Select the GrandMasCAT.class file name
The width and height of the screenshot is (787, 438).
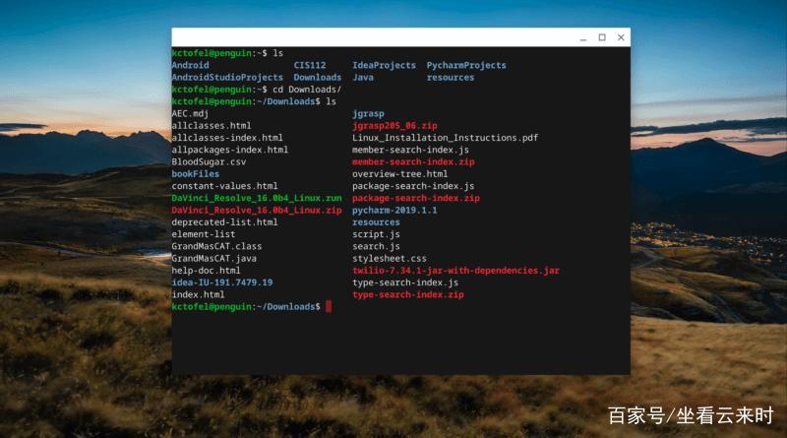216,246
